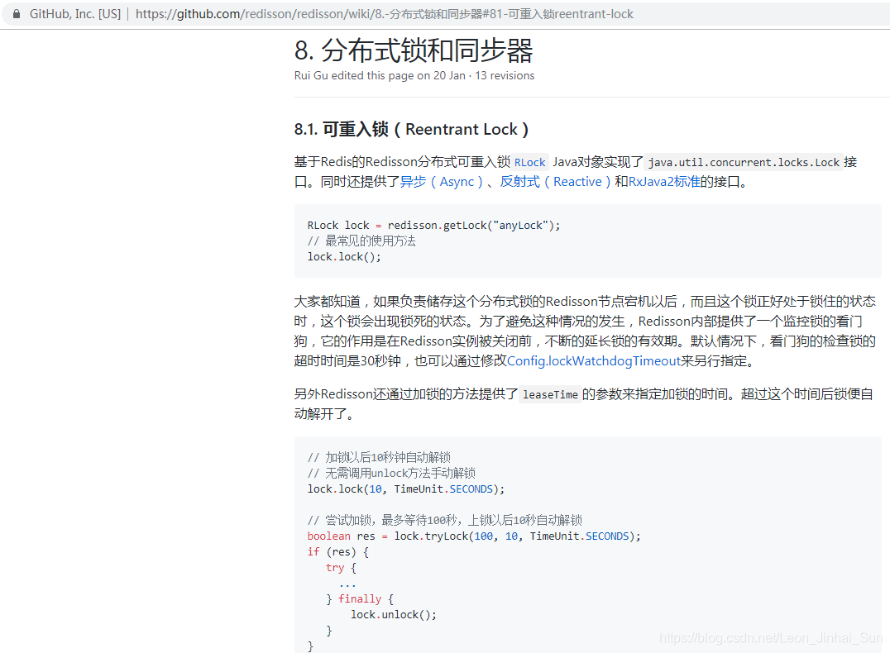Click java.util.concurrent.locks.Lock inline code

click(744, 163)
